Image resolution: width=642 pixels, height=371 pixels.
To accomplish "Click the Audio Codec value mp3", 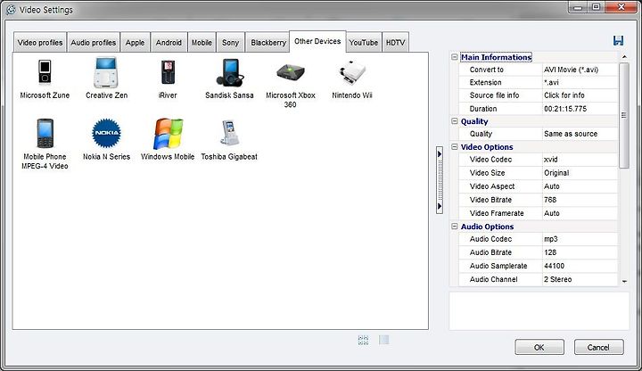I will pos(580,239).
